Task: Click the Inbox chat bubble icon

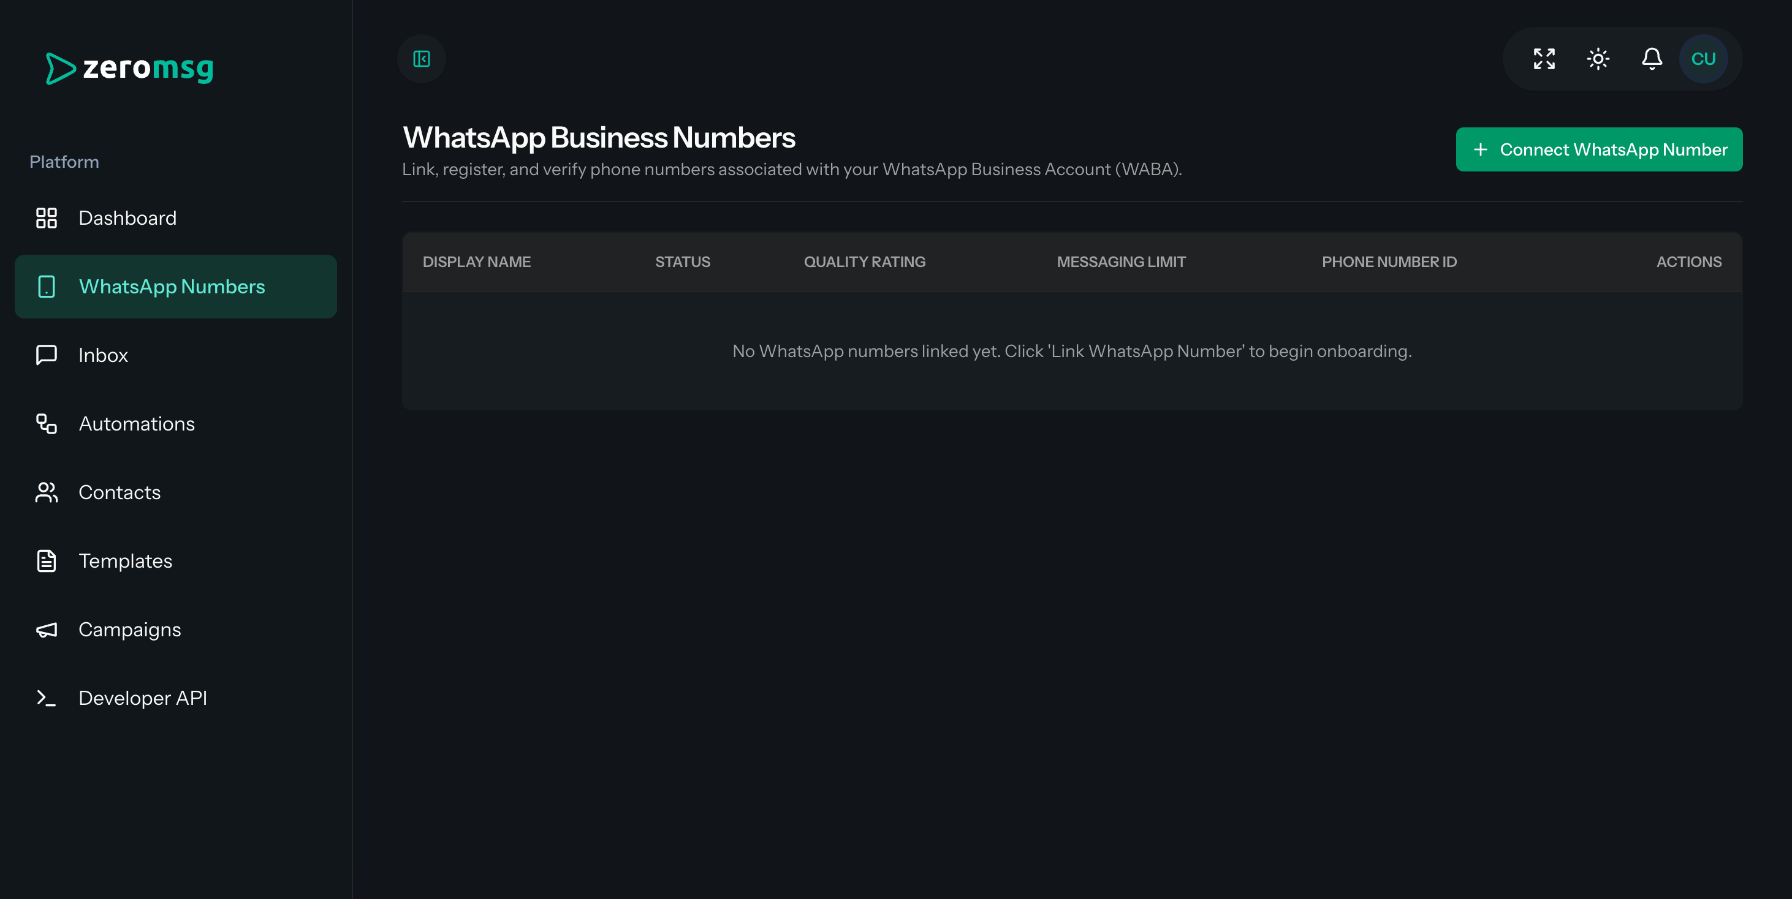Action: pyautogui.click(x=47, y=355)
